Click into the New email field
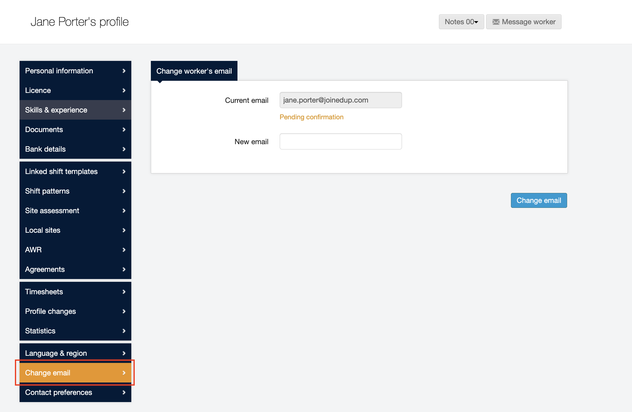The height and width of the screenshot is (412, 632). click(341, 141)
